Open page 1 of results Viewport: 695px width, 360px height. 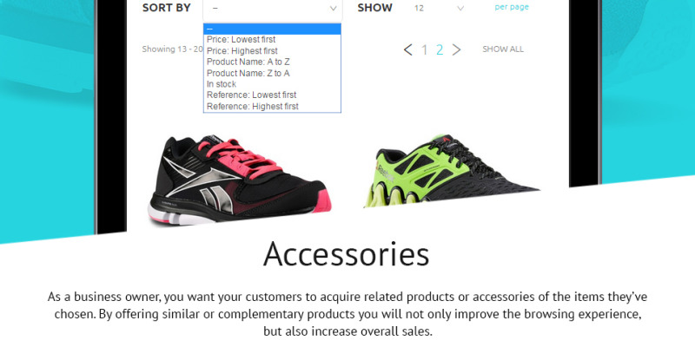[425, 49]
